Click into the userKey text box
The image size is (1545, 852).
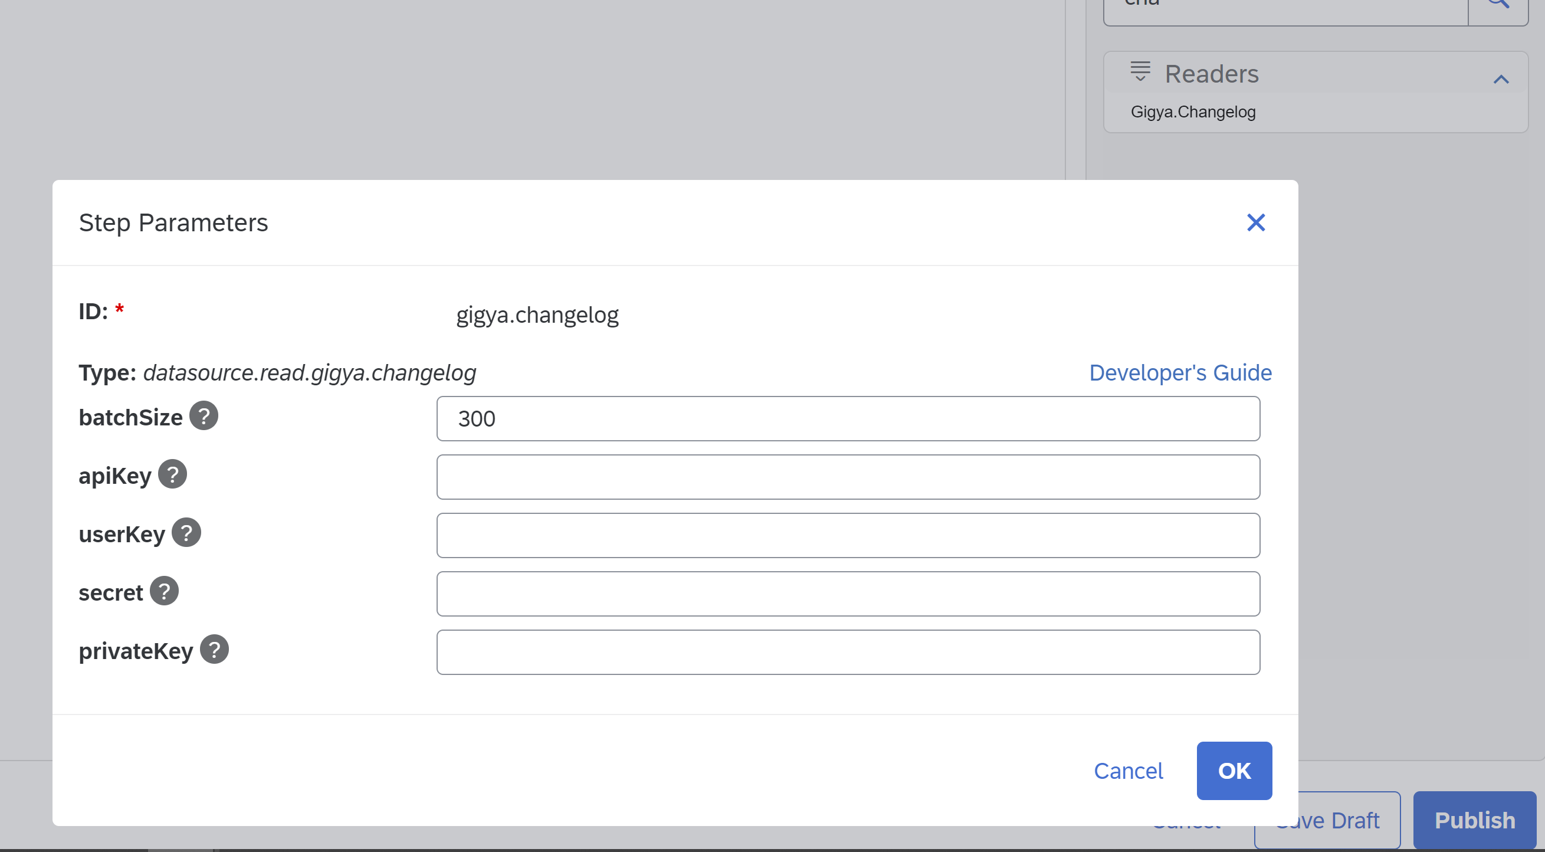coord(848,535)
